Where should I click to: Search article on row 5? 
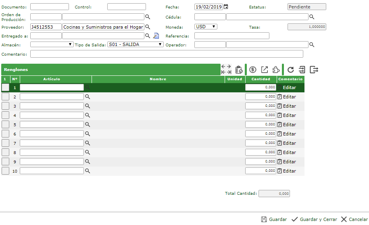(x=87, y=124)
